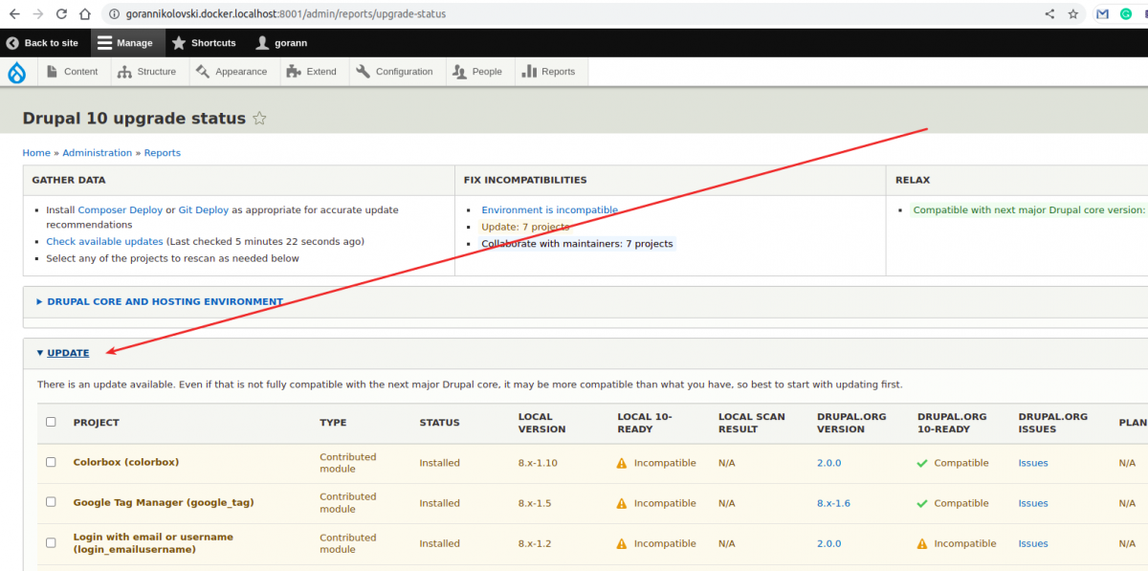The height and width of the screenshot is (571, 1148).
Task: Open the Gmail extension icon
Action: coord(1103,14)
